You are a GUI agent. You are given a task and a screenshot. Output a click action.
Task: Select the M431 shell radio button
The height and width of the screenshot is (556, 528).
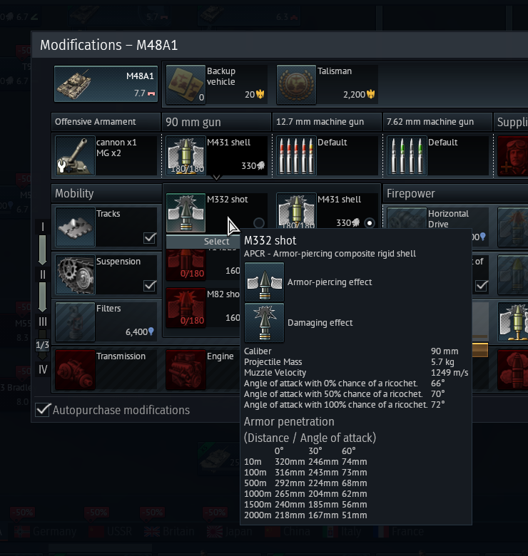point(370,223)
